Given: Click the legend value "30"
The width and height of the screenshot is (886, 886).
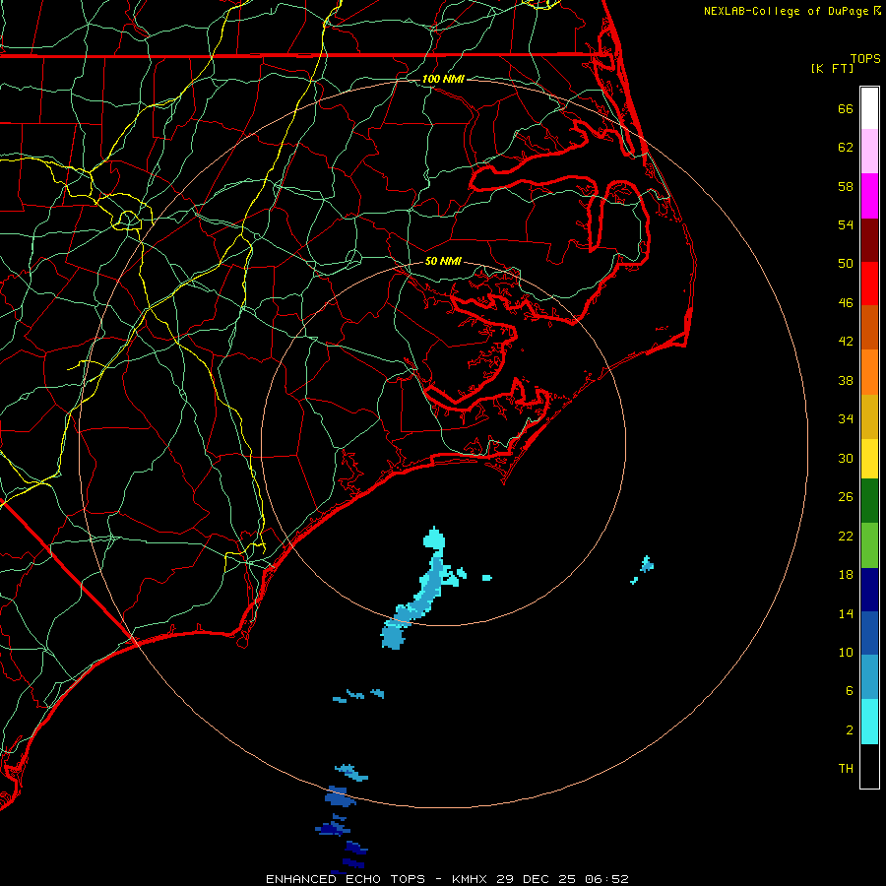Looking at the screenshot, I should point(846,458).
